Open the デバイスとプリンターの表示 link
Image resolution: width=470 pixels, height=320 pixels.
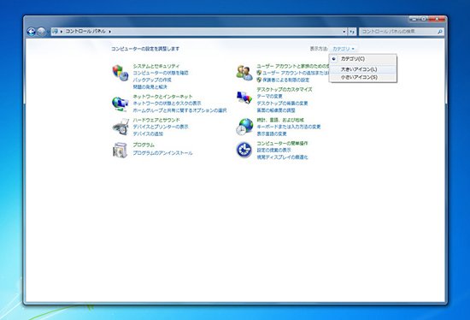click(x=161, y=127)
